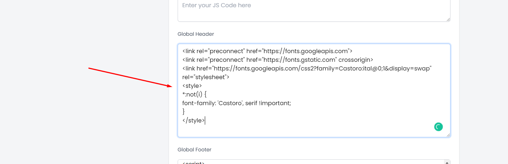Click the Global Footer field label
The height and width of the screenshot is (164, 508).
[194, 150]
